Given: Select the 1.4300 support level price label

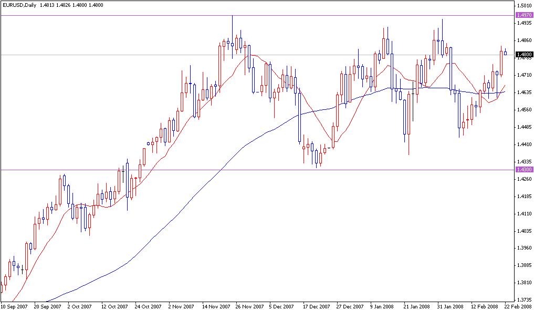Looking at the screenshot, I should [x=524, y=169].
